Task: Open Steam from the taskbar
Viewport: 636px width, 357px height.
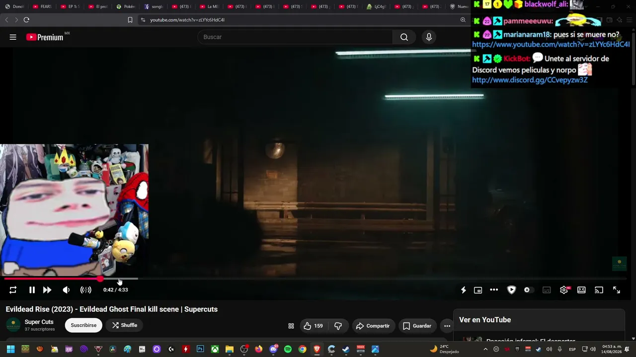Action: [x=346, y=349]
